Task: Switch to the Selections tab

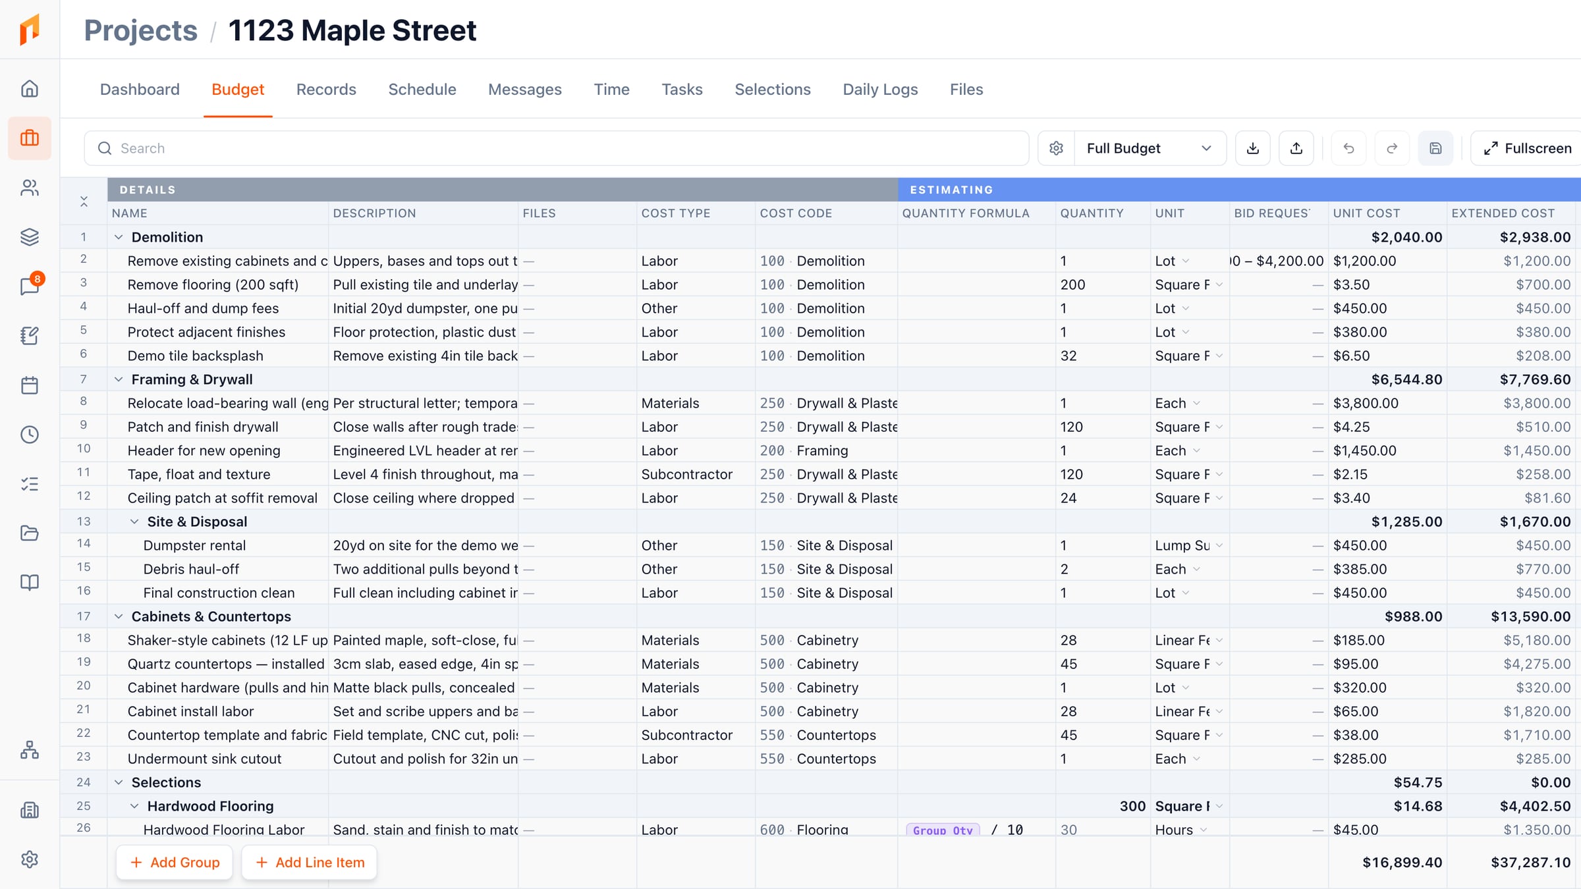Action: (773, 90)
